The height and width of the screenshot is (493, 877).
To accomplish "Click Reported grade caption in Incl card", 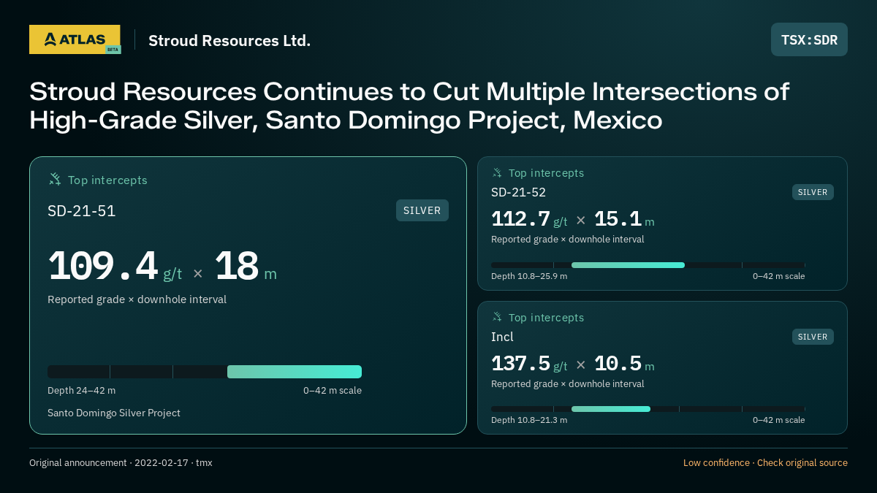I will pyautogui.click(x=568, y=384).
